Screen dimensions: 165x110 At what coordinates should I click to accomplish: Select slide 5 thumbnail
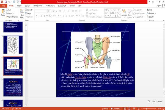(x=13, y=87)
